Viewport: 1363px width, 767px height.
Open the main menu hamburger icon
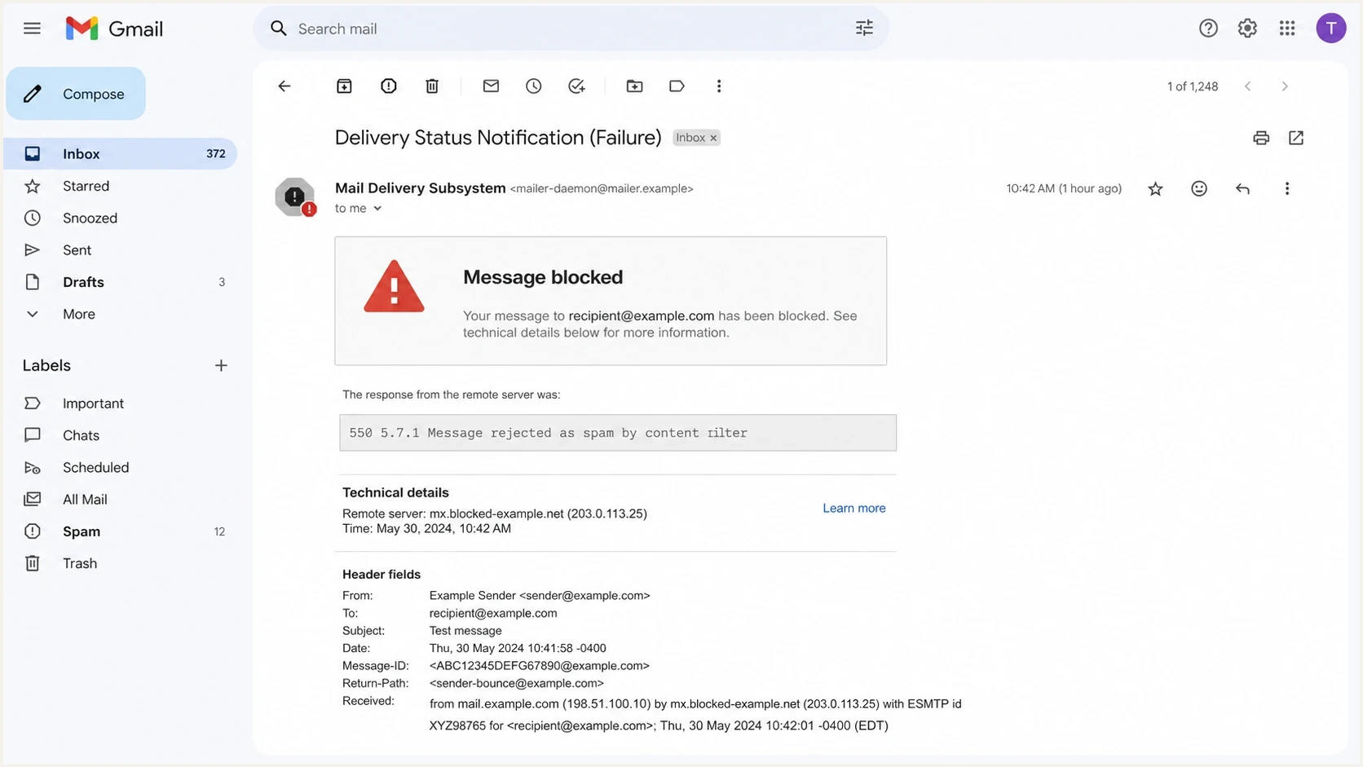[x=32, y=29]
